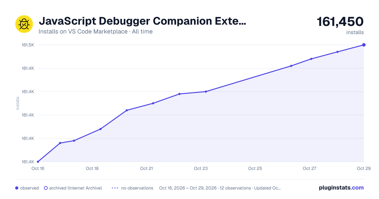Select the JavaScript Debugger Companion title
The image size is (379, 199).
pos(142,21)
